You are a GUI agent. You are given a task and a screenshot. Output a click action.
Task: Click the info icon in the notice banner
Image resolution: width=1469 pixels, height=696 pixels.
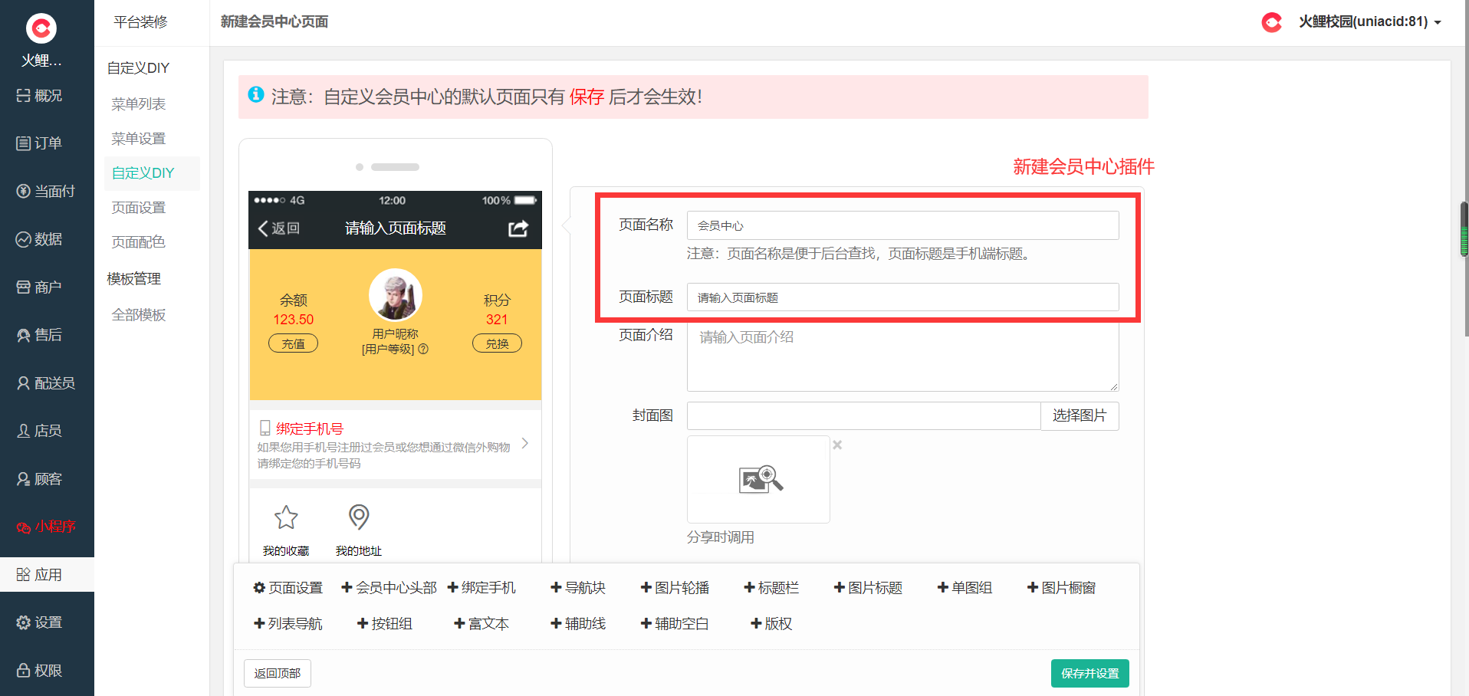(x=256, y=94)
